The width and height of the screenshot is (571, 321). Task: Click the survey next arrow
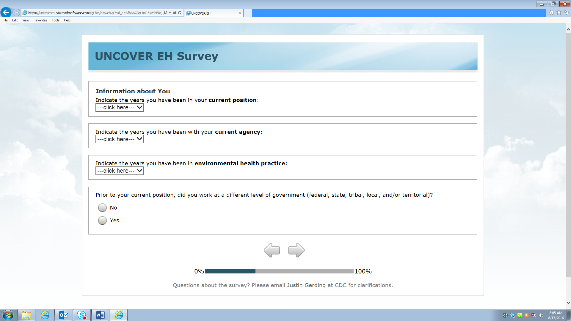(x=296, y=250)
